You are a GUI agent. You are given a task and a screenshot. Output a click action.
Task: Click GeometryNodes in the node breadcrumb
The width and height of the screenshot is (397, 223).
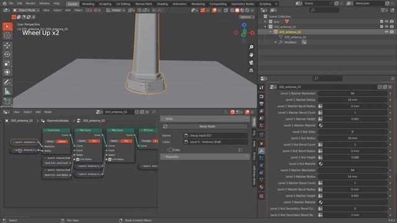coord(58,121)
